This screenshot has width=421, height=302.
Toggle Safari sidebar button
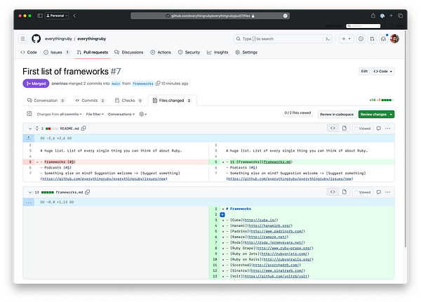[x=40, y=15]
